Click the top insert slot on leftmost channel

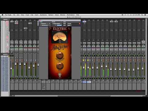point(12,22)
